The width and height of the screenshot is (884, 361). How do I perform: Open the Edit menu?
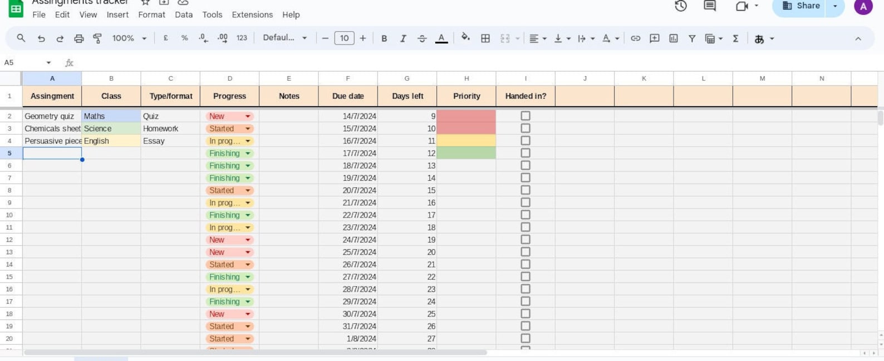click(x=62, y=15)
